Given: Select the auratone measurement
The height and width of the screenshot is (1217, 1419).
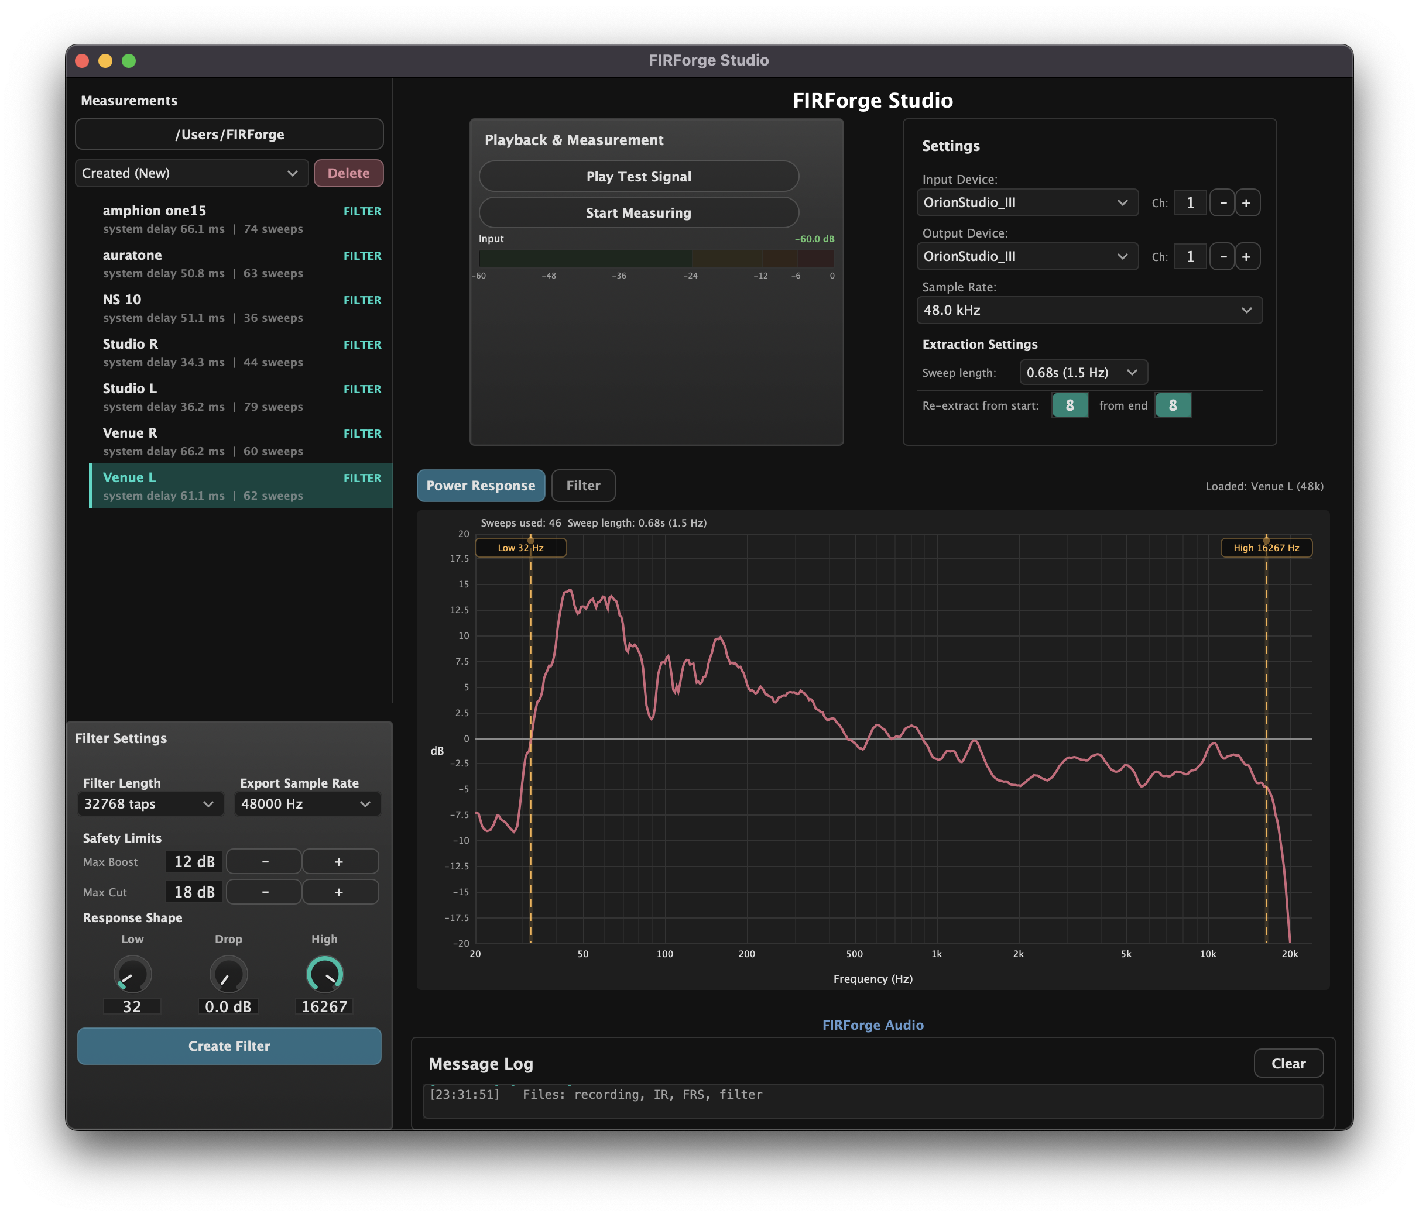Looking at the screenshot, I should 241,263.
